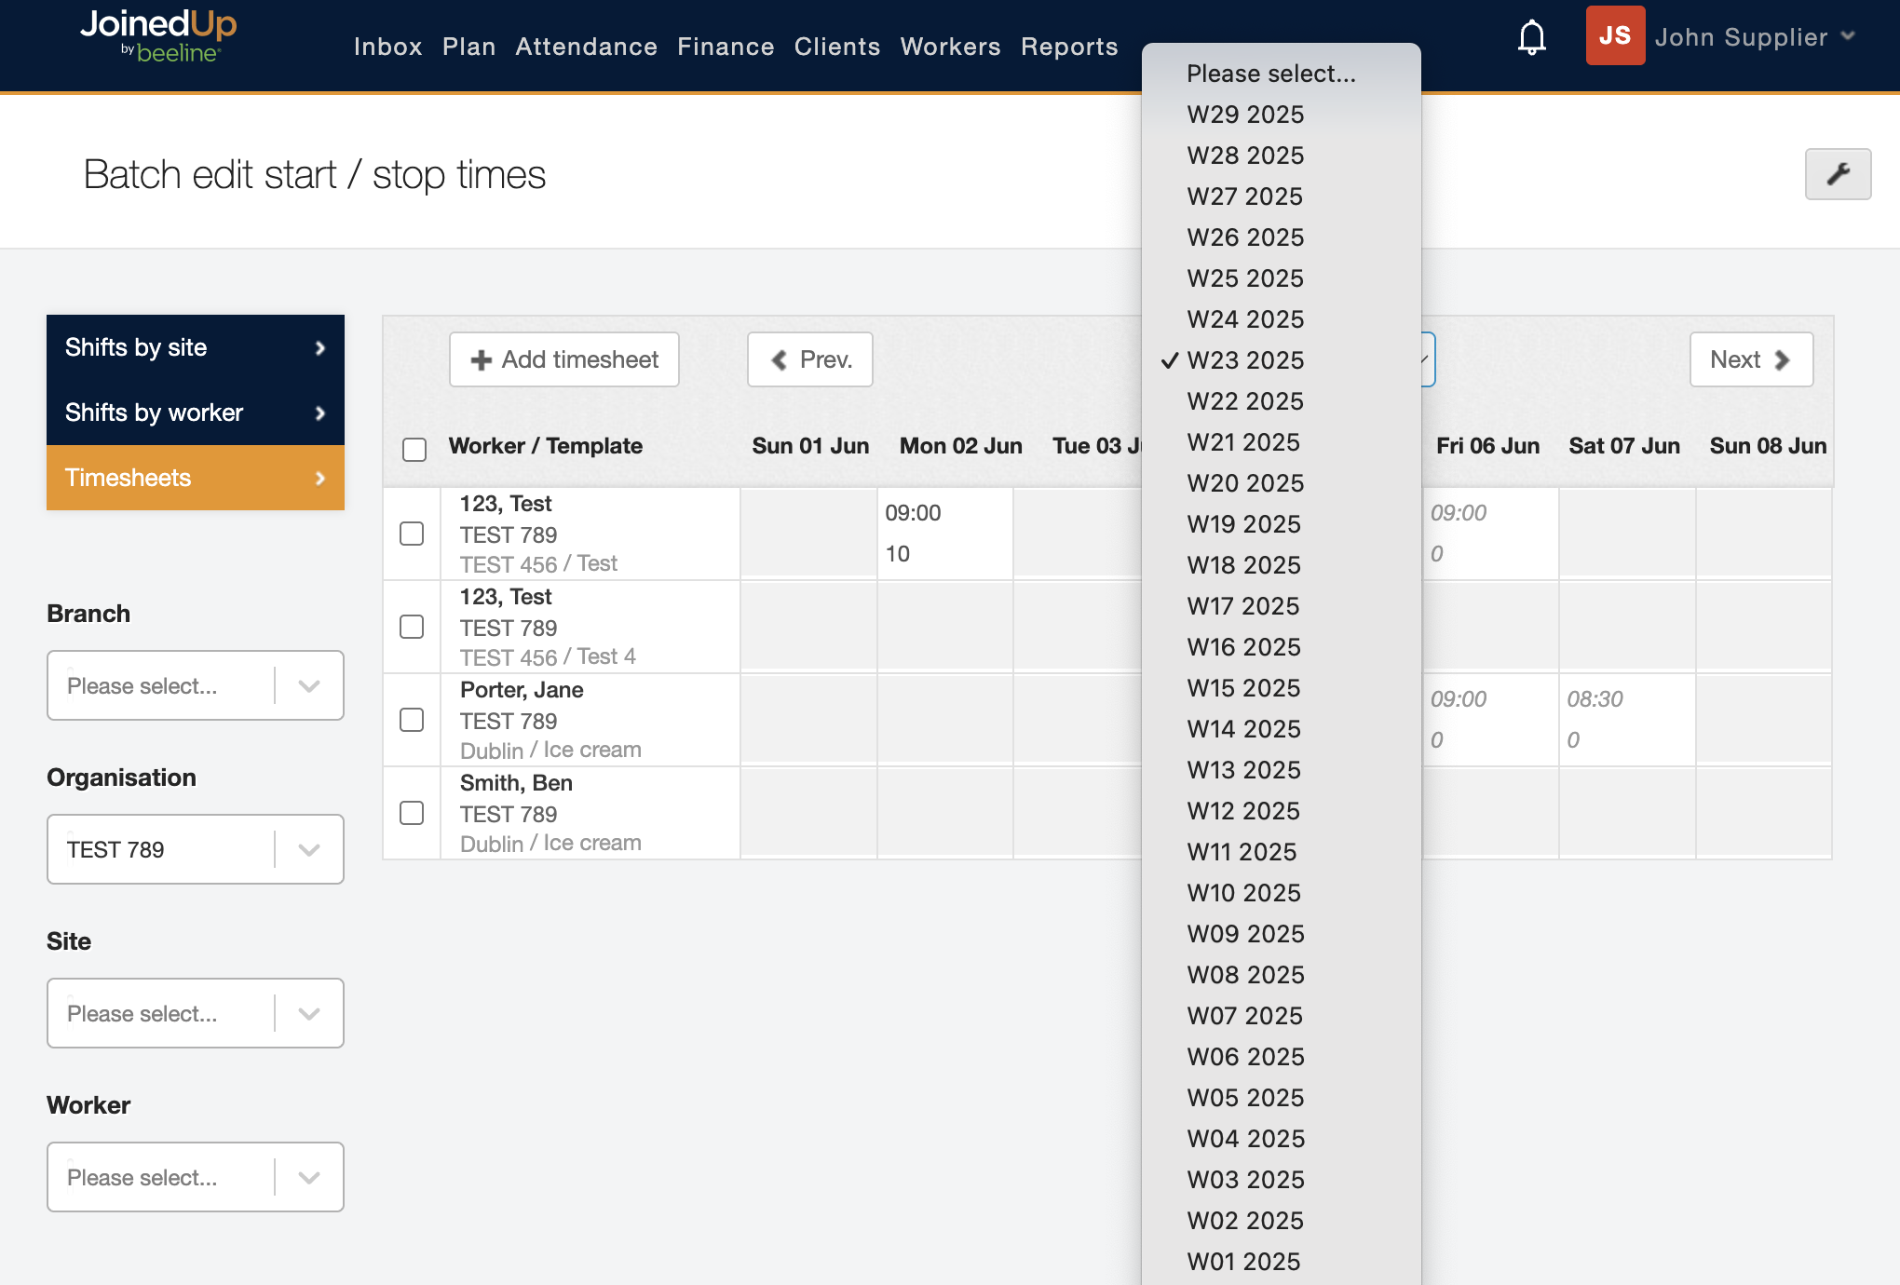The height and width of the screenshot is (1285, 1900).
Task: Open the Branch dropdown
Action: pos(196,685)
